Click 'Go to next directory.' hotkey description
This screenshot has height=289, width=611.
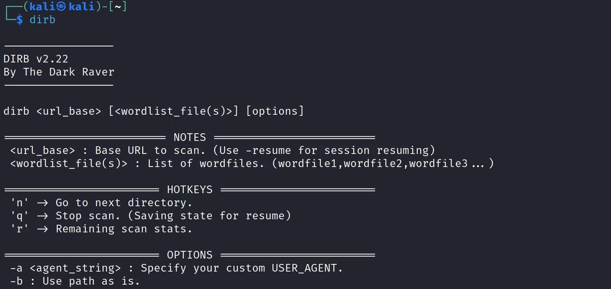(124, 203)
